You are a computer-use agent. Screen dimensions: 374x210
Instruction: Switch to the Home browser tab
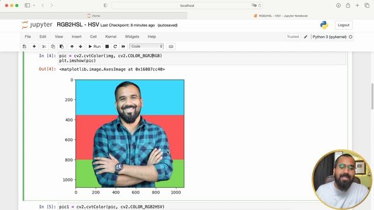point(93,16)
